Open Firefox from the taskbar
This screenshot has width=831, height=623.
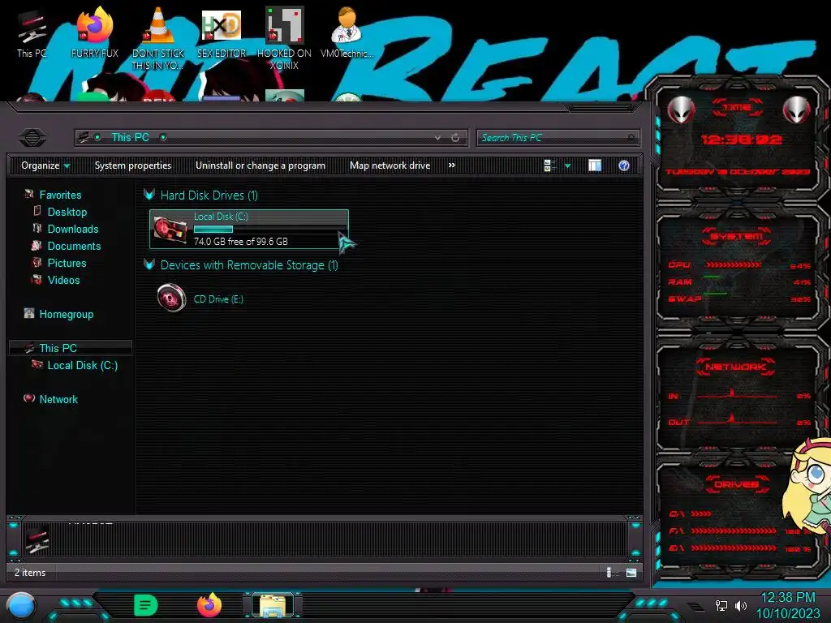[x=209, y=605]
